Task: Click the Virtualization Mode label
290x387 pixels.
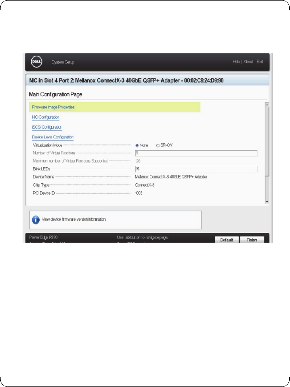Action: coord(47,145)
